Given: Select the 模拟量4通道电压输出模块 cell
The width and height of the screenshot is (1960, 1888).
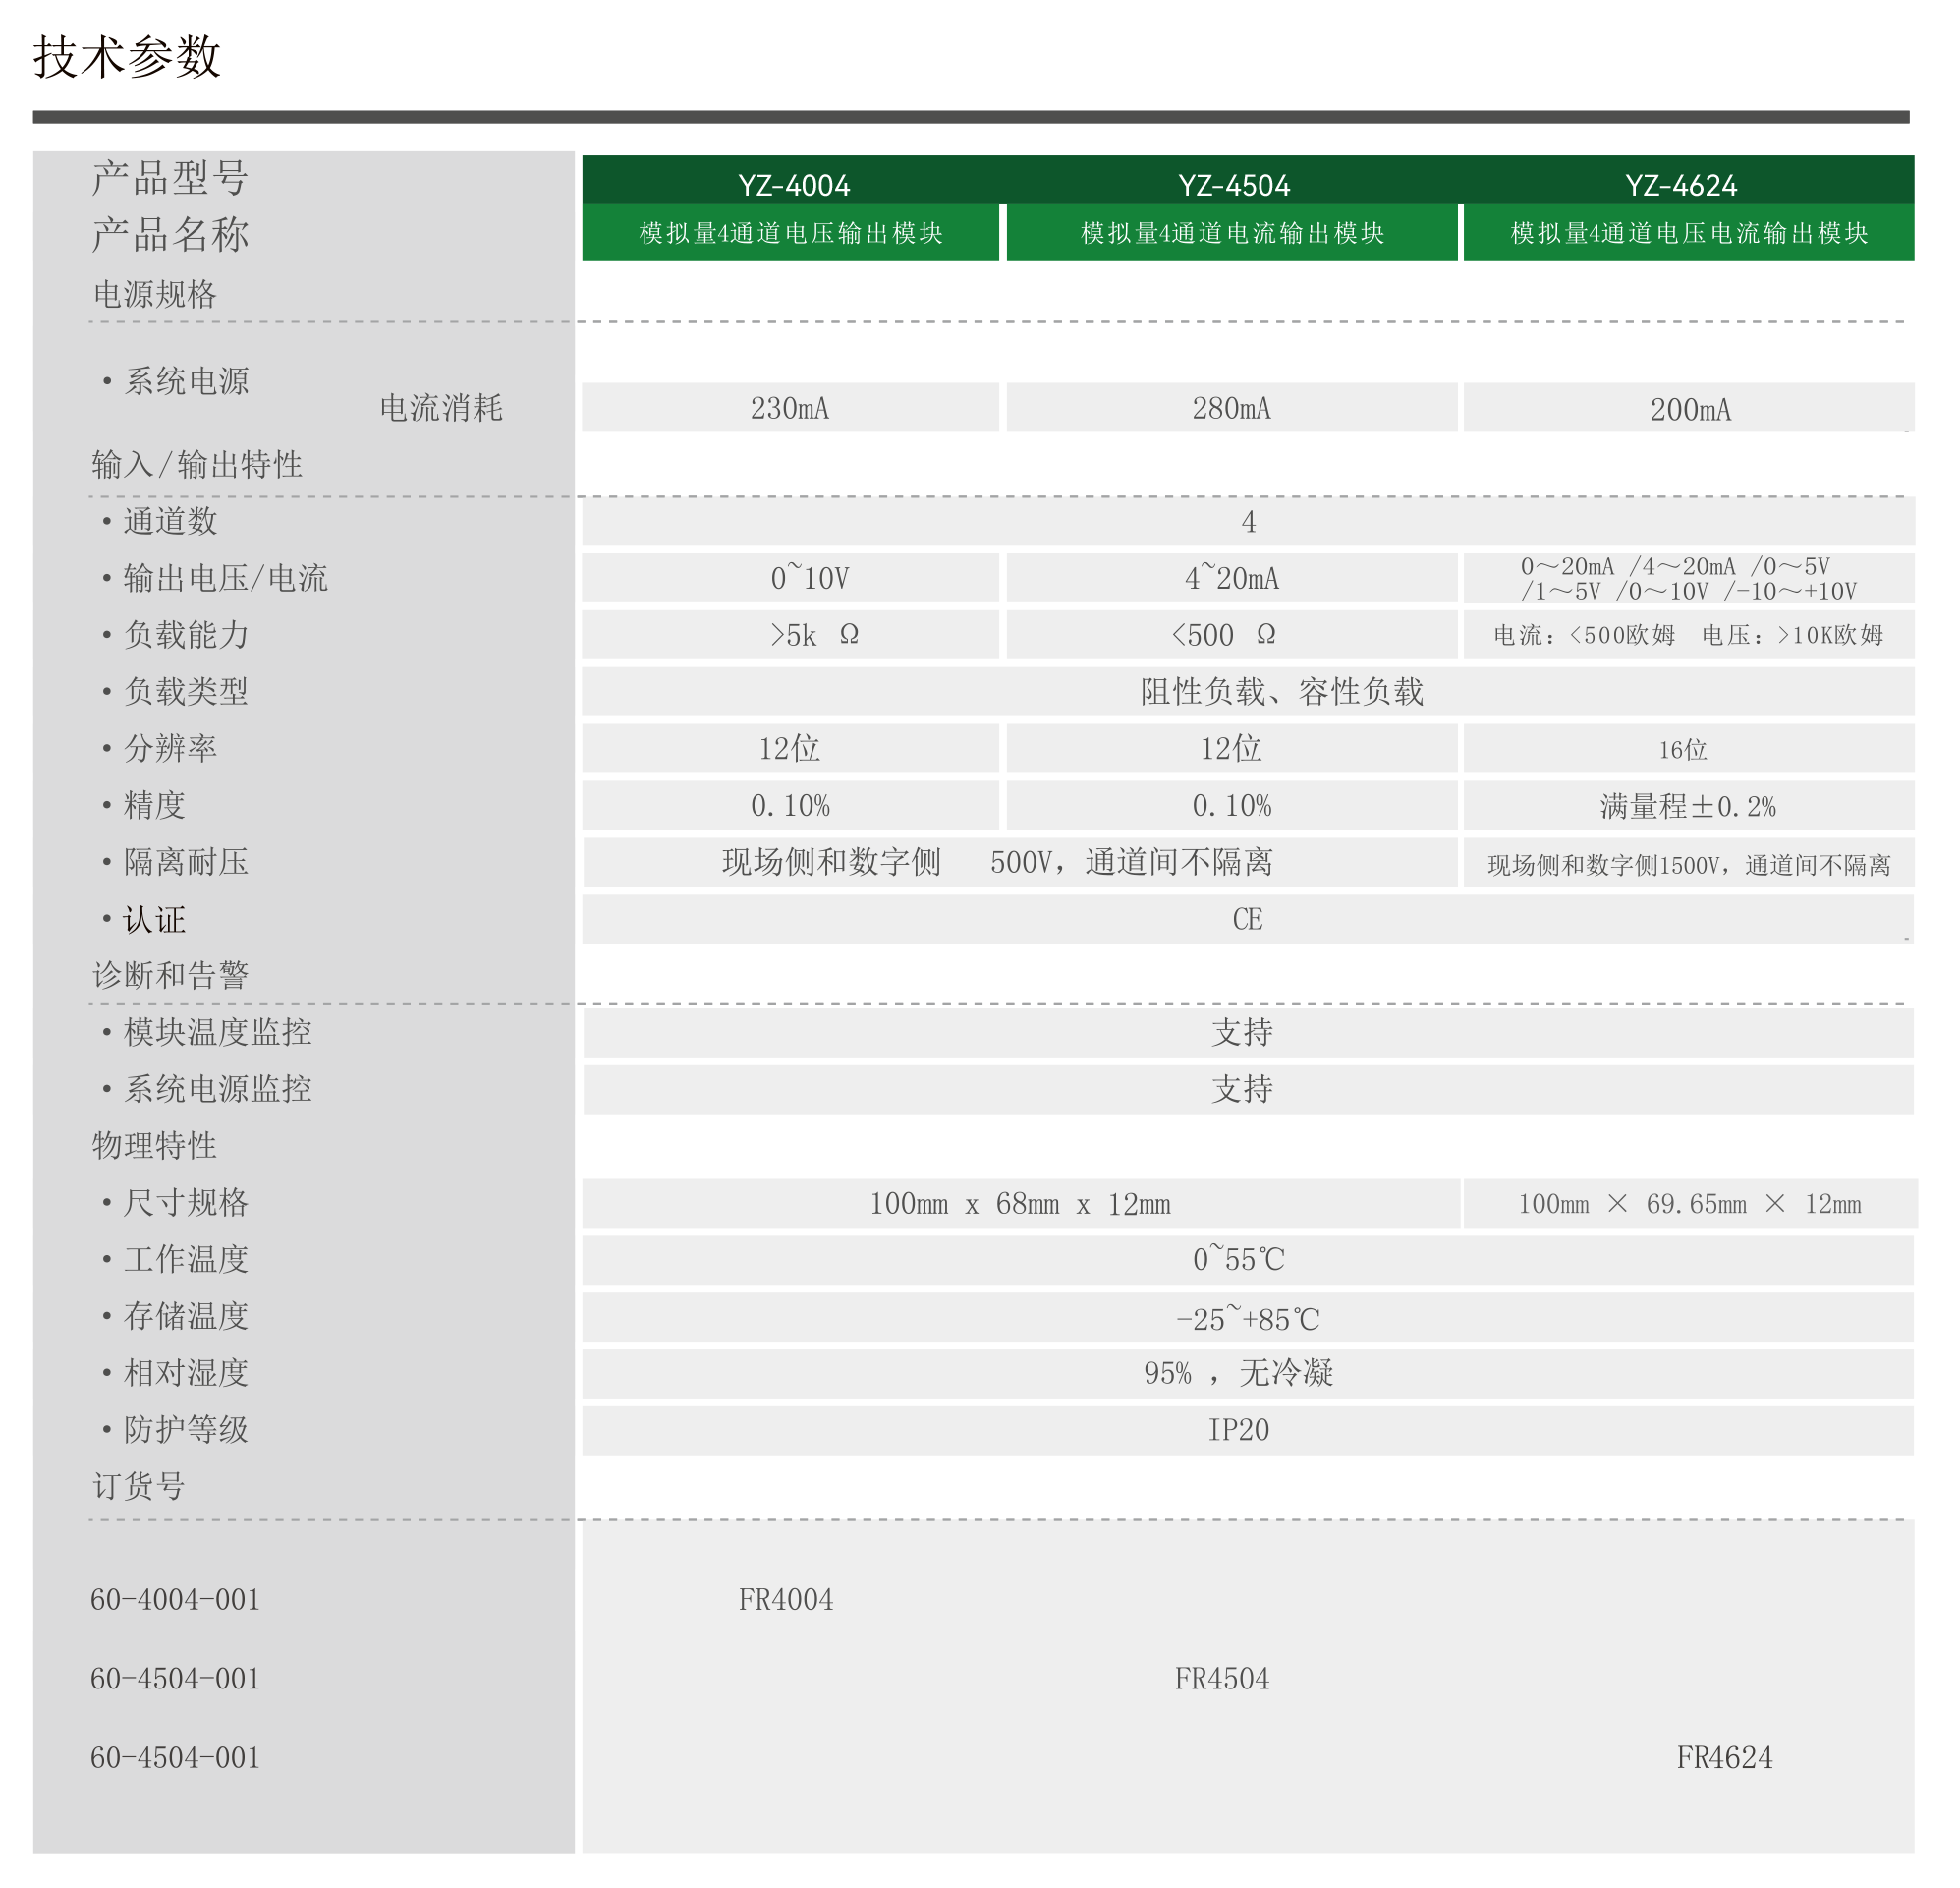Looking at the screenshot, I should click(791, 233).
